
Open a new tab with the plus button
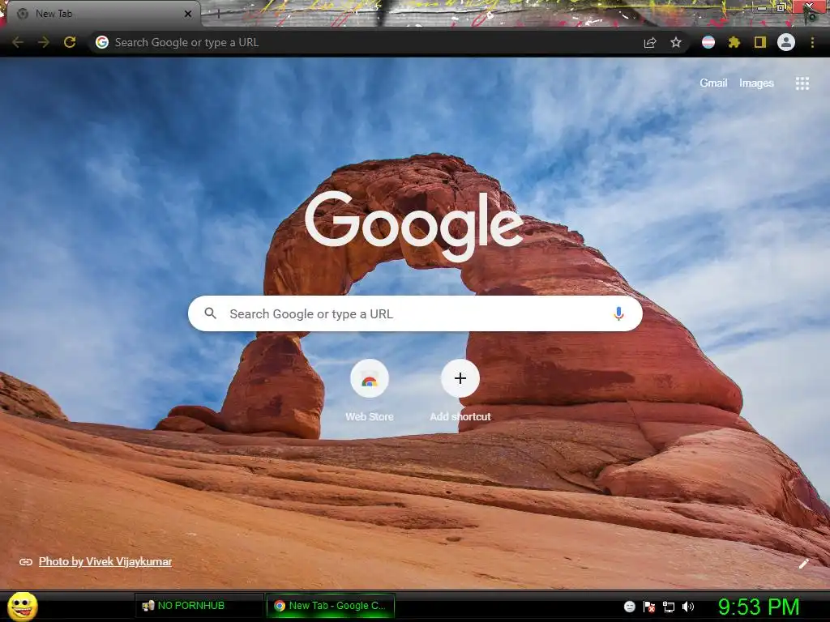coord(218,14)
